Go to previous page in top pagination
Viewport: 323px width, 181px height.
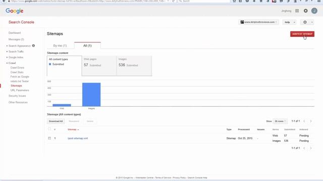[304, 121]
